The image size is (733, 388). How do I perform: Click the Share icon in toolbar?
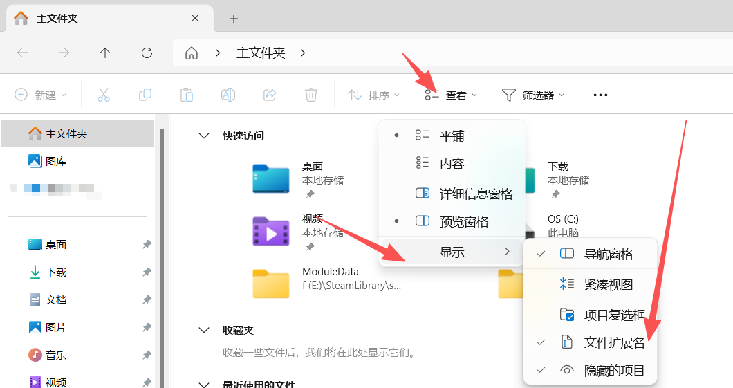[x=270, y=95]
